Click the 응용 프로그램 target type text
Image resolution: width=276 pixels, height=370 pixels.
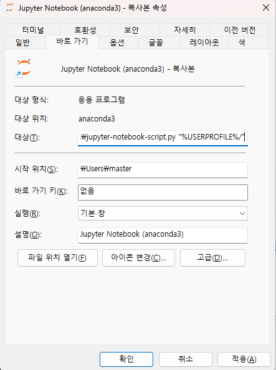pos(102,100)
